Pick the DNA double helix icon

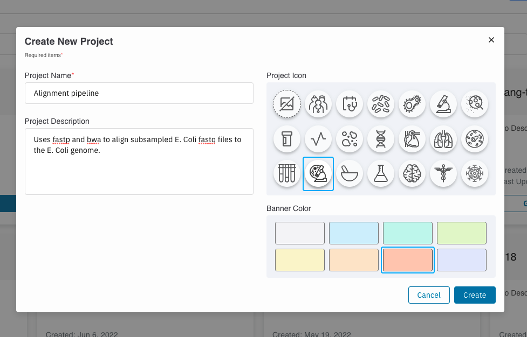tap(380, 139)
